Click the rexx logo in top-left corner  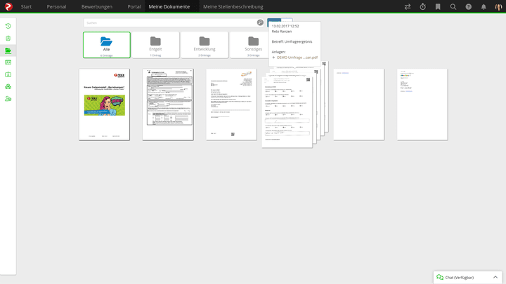[8, 6]
